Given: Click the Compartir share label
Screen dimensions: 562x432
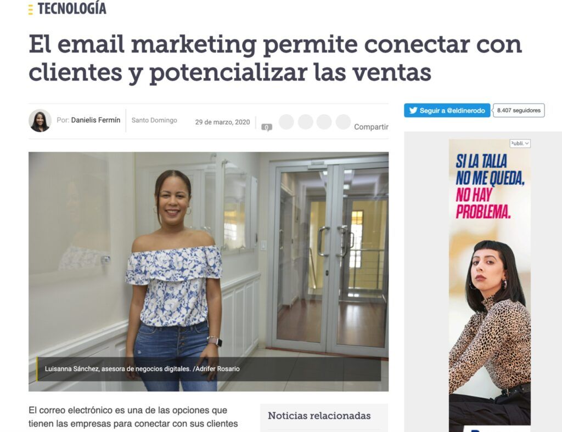Looking at the screenshot, I should 371,127.
